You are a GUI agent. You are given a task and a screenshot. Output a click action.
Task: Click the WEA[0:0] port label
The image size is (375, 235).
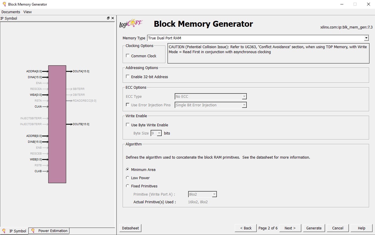point(36,95)
